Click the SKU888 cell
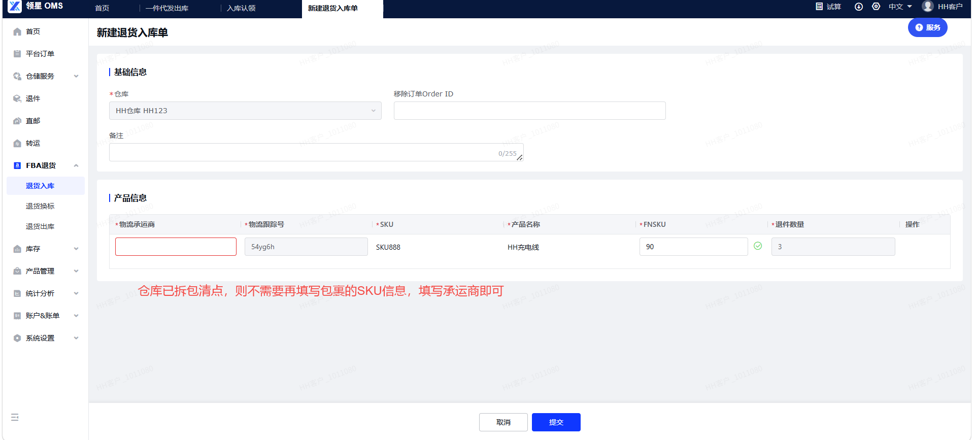 (388, 247)
